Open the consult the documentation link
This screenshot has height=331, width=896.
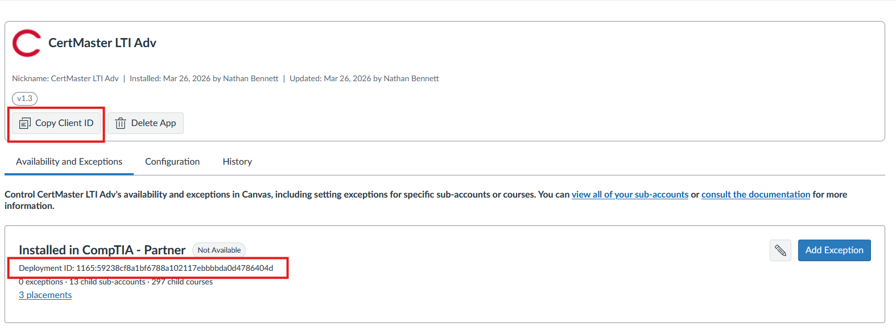755,195
